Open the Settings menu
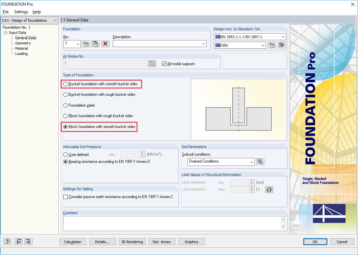The height and width of the screenshot is (255, 358). (21, 12)
